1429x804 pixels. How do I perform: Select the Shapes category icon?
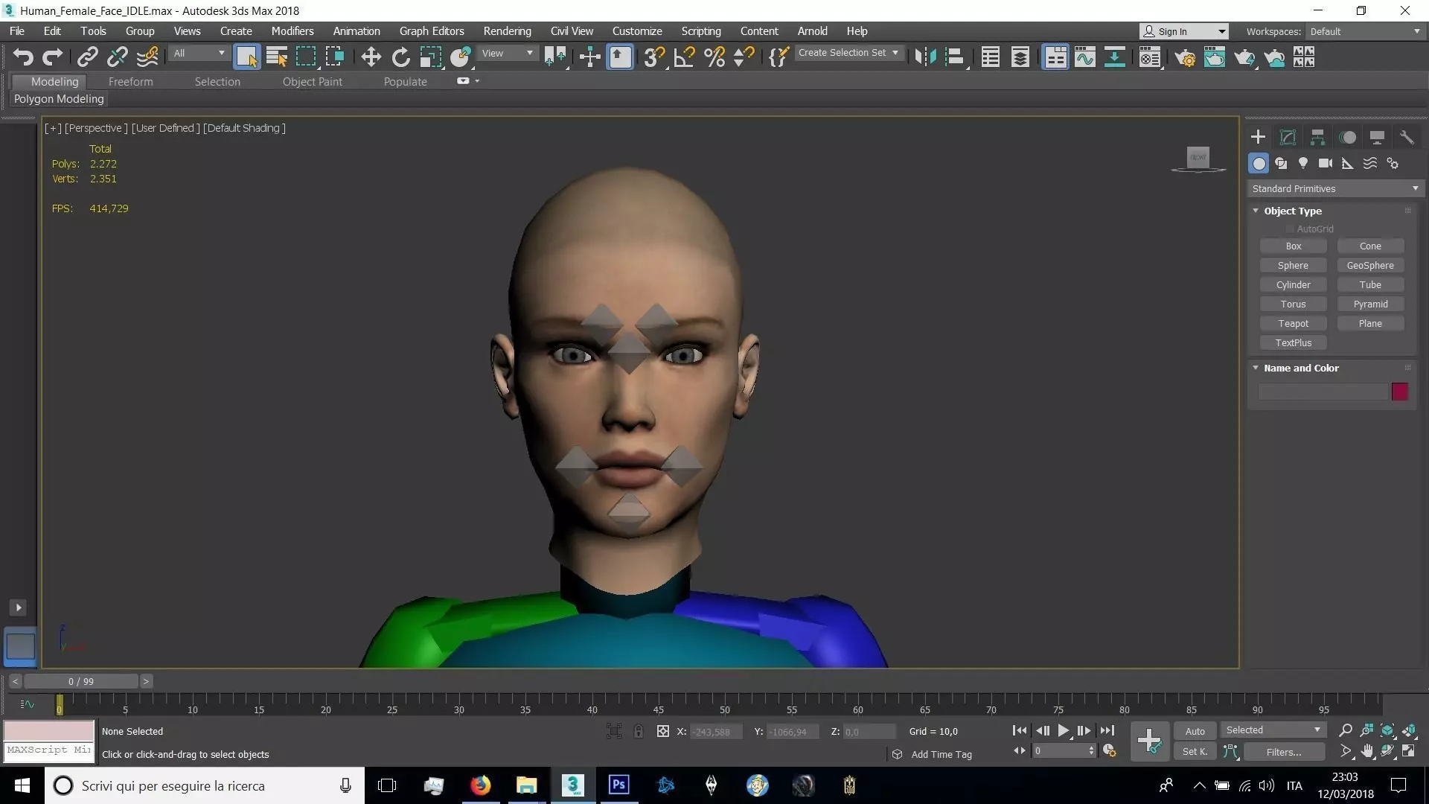(1281, 163)
